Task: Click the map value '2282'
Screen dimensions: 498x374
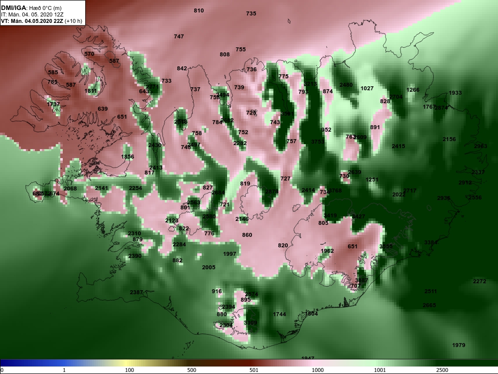Action: (240, 143)
